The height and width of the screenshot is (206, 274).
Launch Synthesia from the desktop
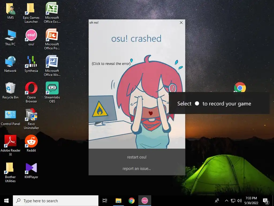[31, 64]
